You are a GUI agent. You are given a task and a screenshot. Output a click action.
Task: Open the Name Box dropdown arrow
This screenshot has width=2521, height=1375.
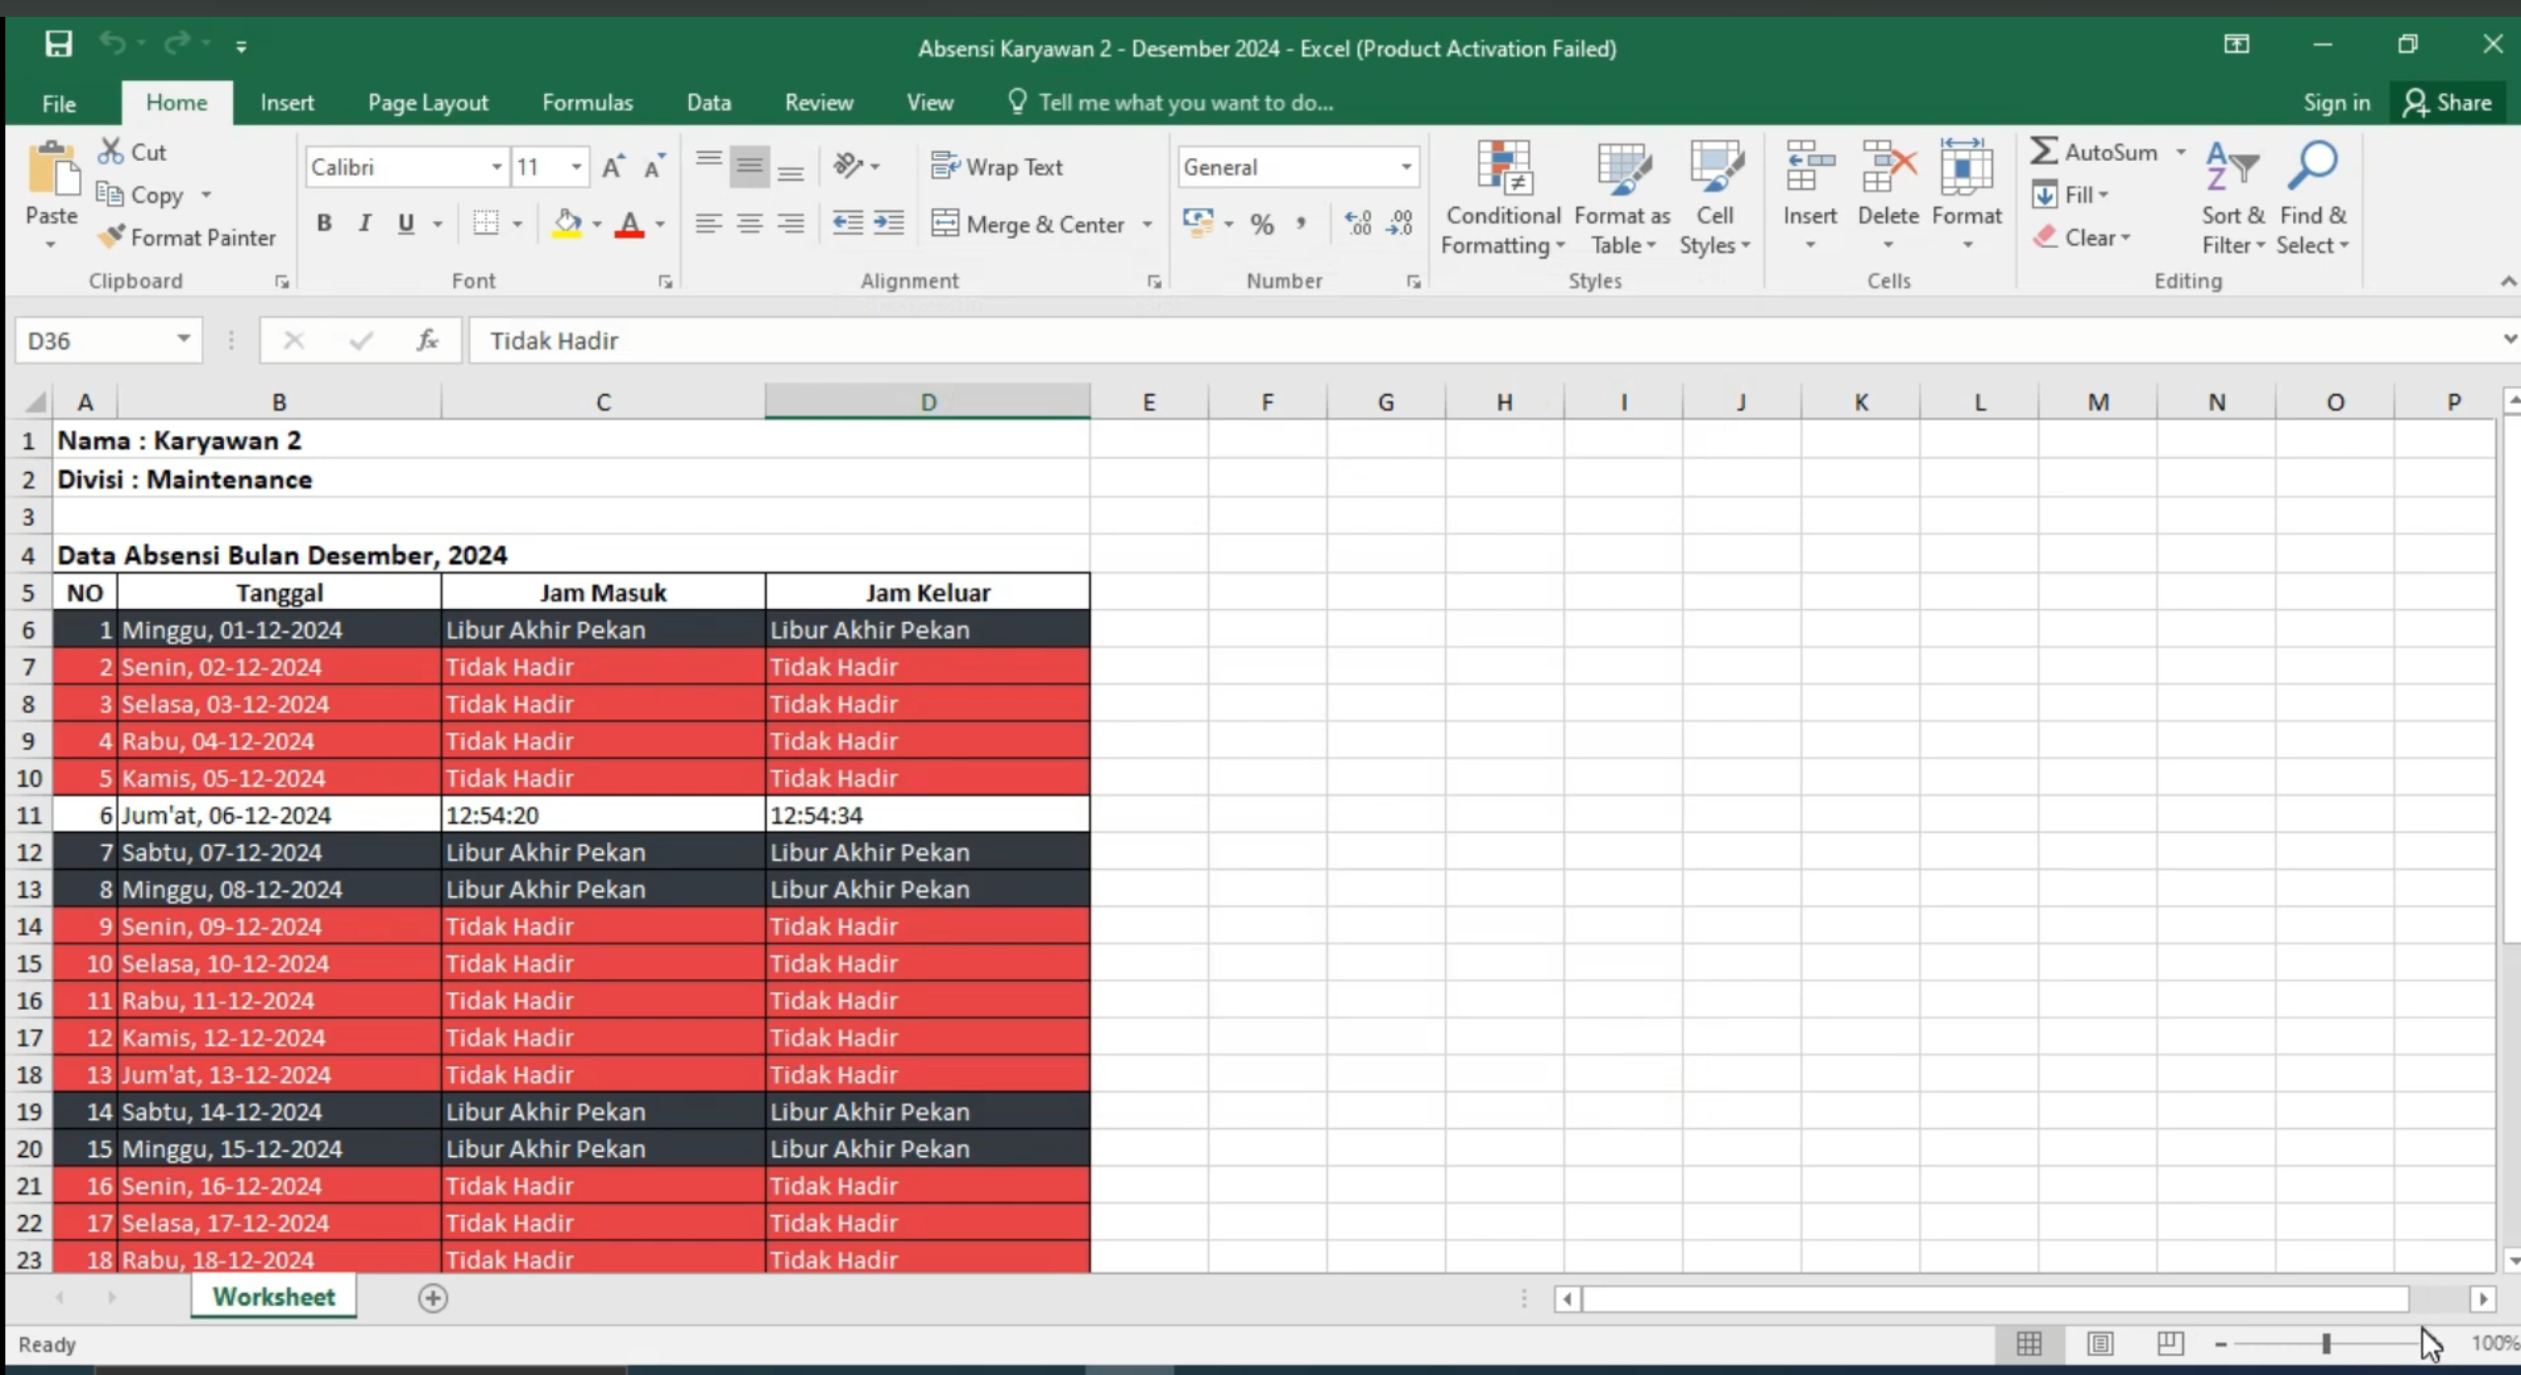pyautogui.click(x=184, y=340)
